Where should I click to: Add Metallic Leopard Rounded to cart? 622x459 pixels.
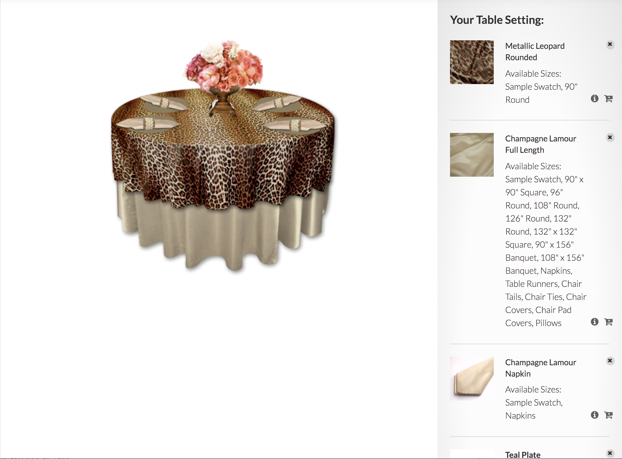[x=608, y=99]
